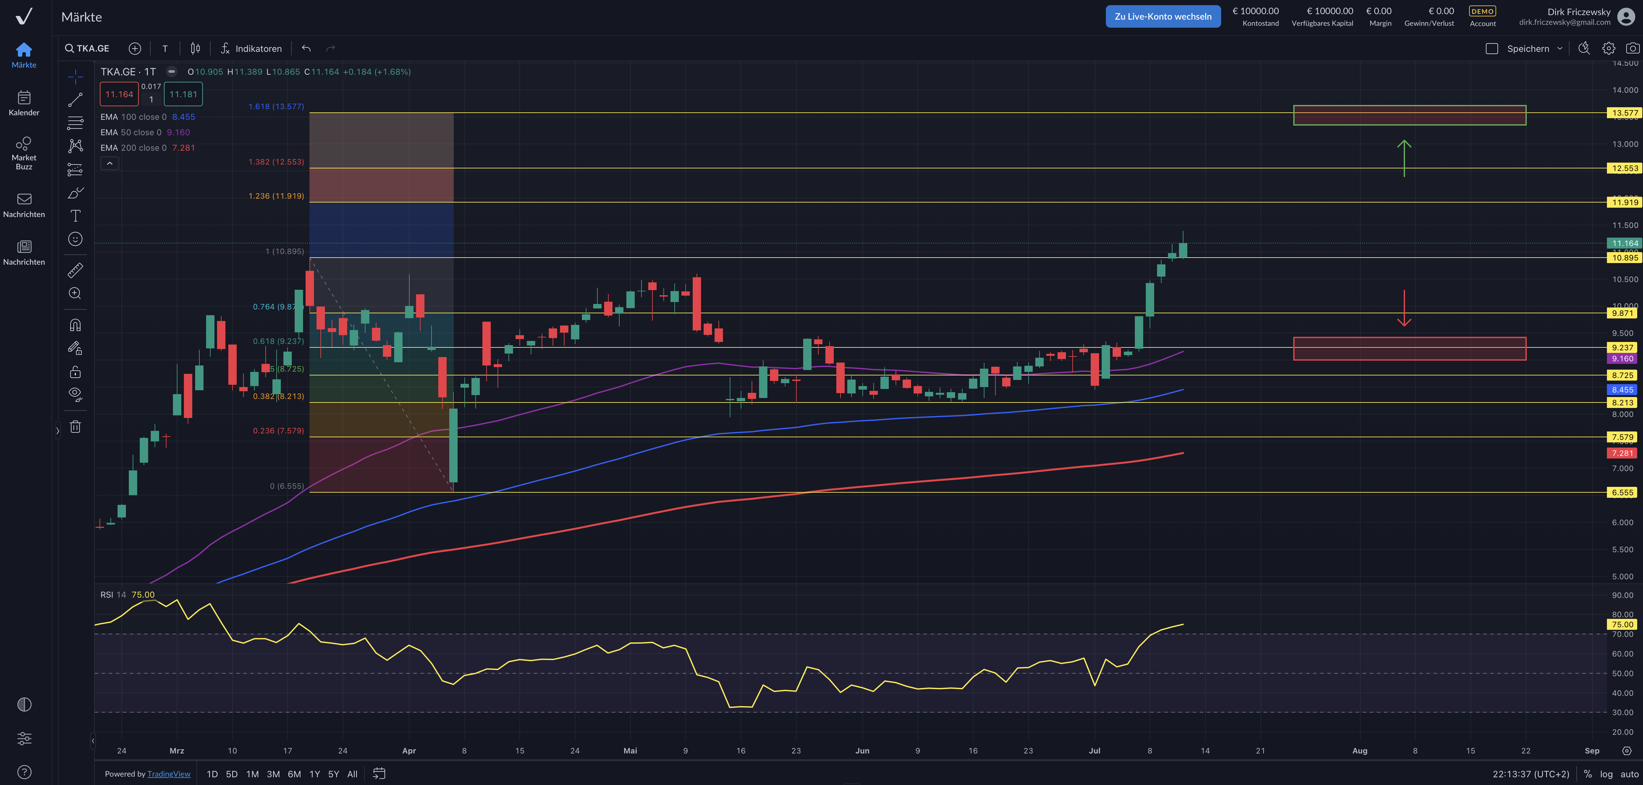Click Zu Live-Konto wechseln button
This screenshot has height=785, width=1643.
pyautogui.click(x=1163, y=16)
